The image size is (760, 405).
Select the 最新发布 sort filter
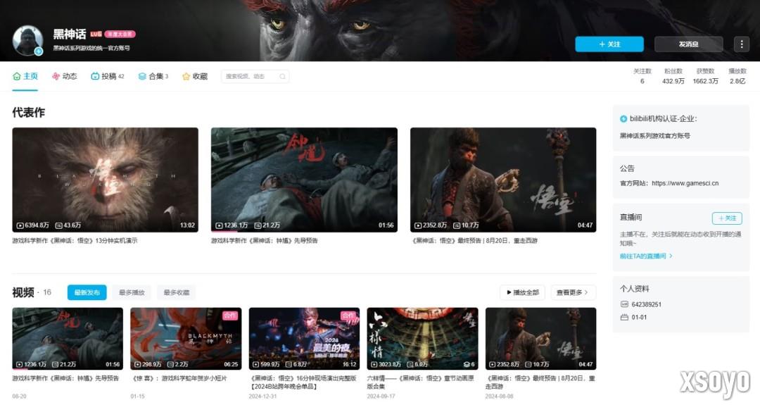pos(87,292)
